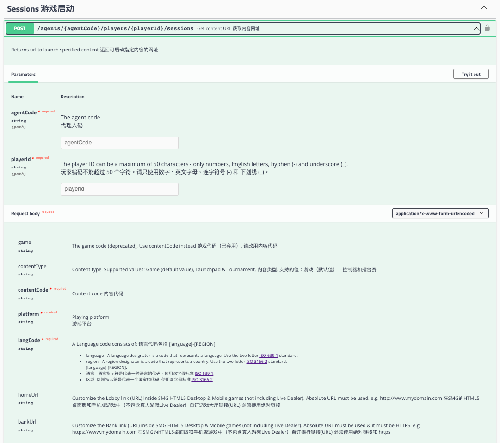Click the contentCode property name
The image size is (500, 443).
pos(33,290)
